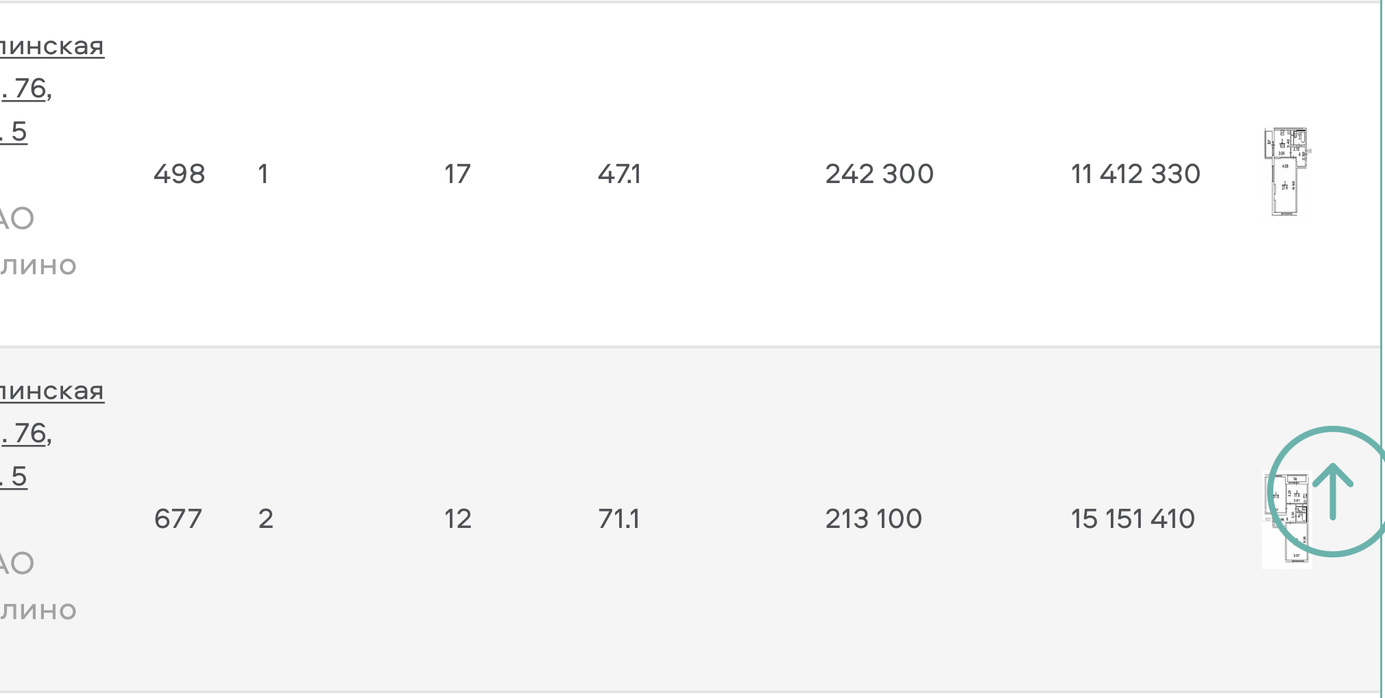Click the rooms count 2 in gray row
The image size is (1385, 698).
coord(265,519)
